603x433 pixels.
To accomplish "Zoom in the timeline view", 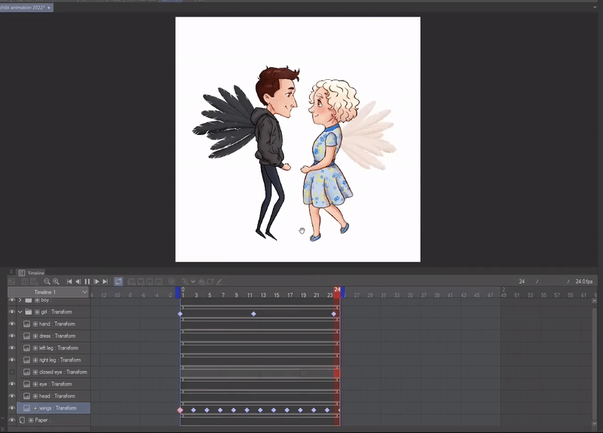I will click(x=57, y=281).
